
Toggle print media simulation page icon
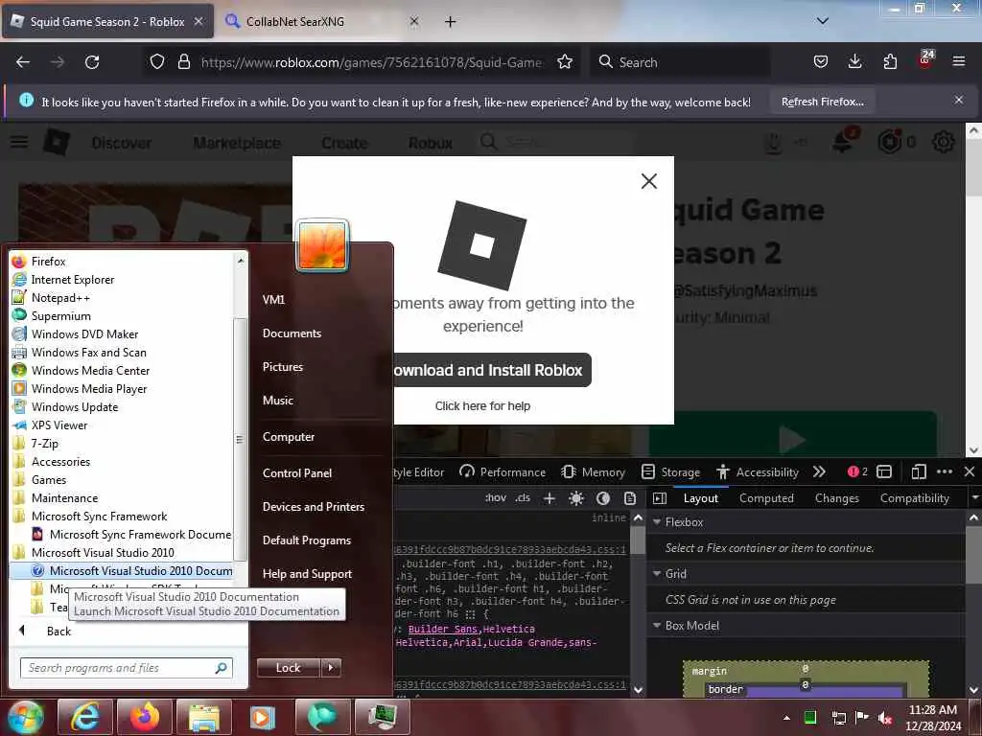(630, 498)
